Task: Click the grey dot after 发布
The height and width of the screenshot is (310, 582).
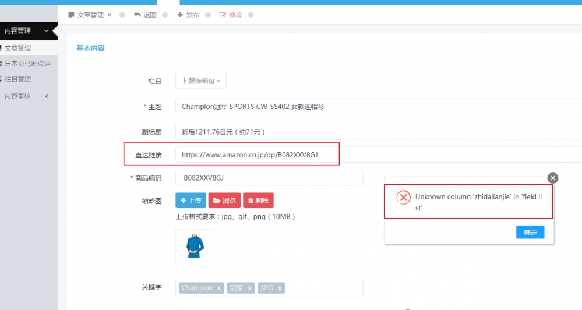Action: pos(208,15)
